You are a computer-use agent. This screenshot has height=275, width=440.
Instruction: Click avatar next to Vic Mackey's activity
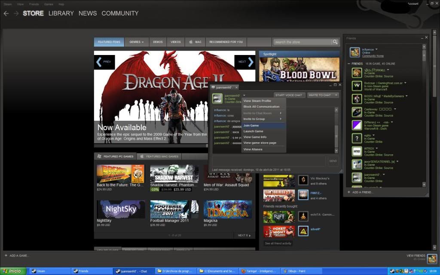point(303,180)
